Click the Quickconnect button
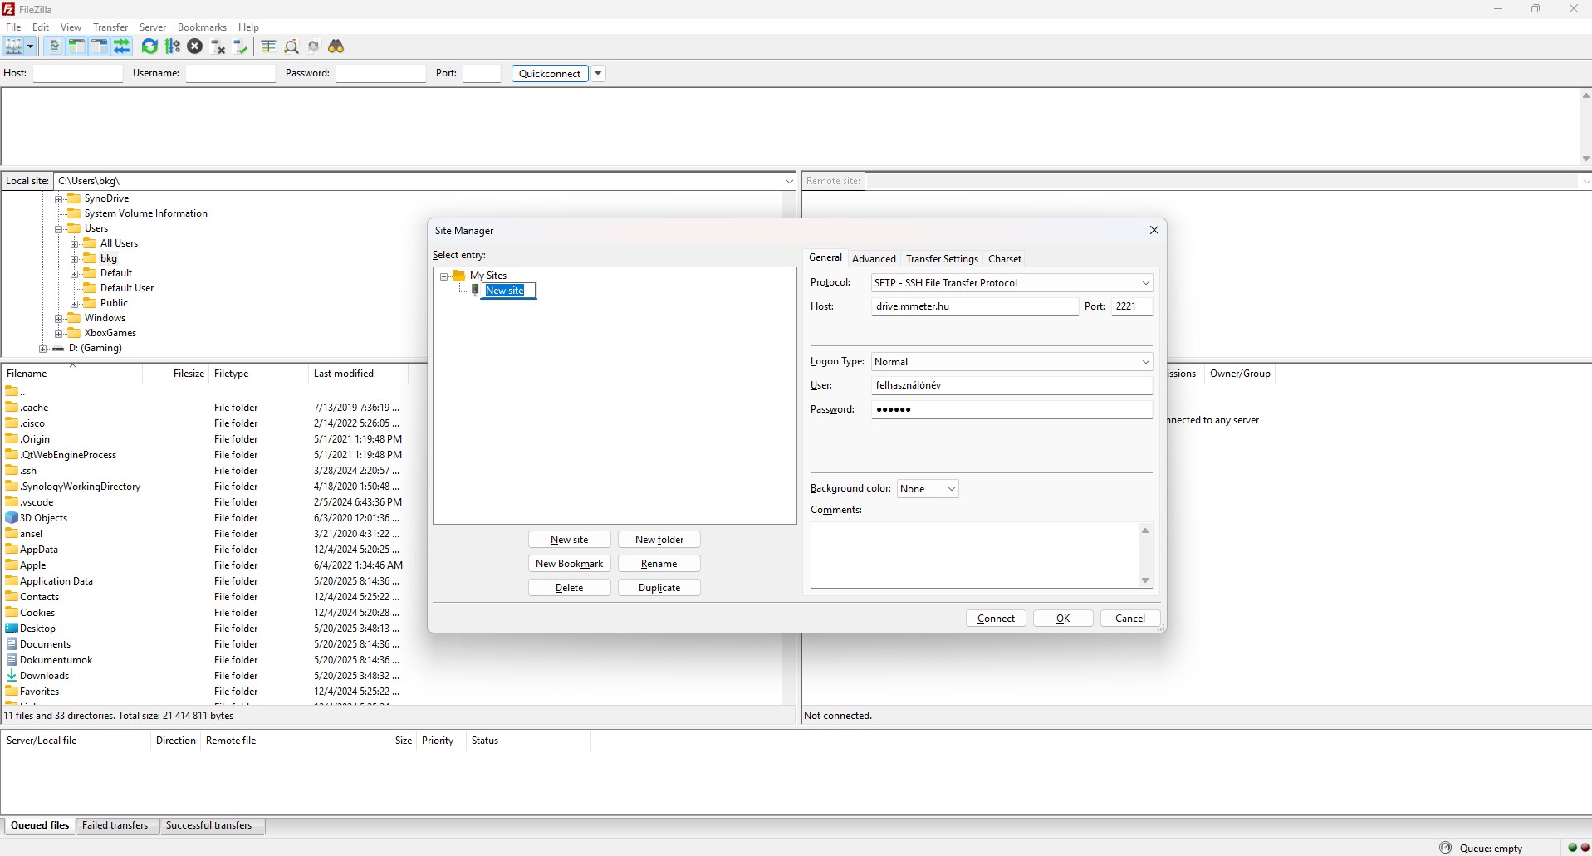Image resolution: width=1592 pixels, height=856 pixels. click(x=550, y=73)
